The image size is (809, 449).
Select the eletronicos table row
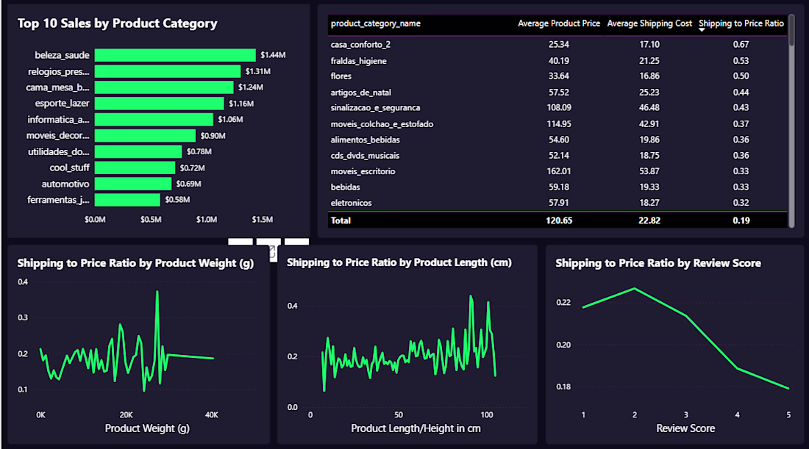[x=557, y=203]
